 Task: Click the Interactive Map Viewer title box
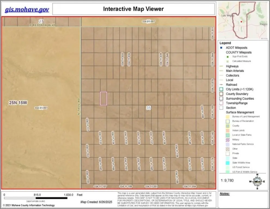(x=133, y=9)
